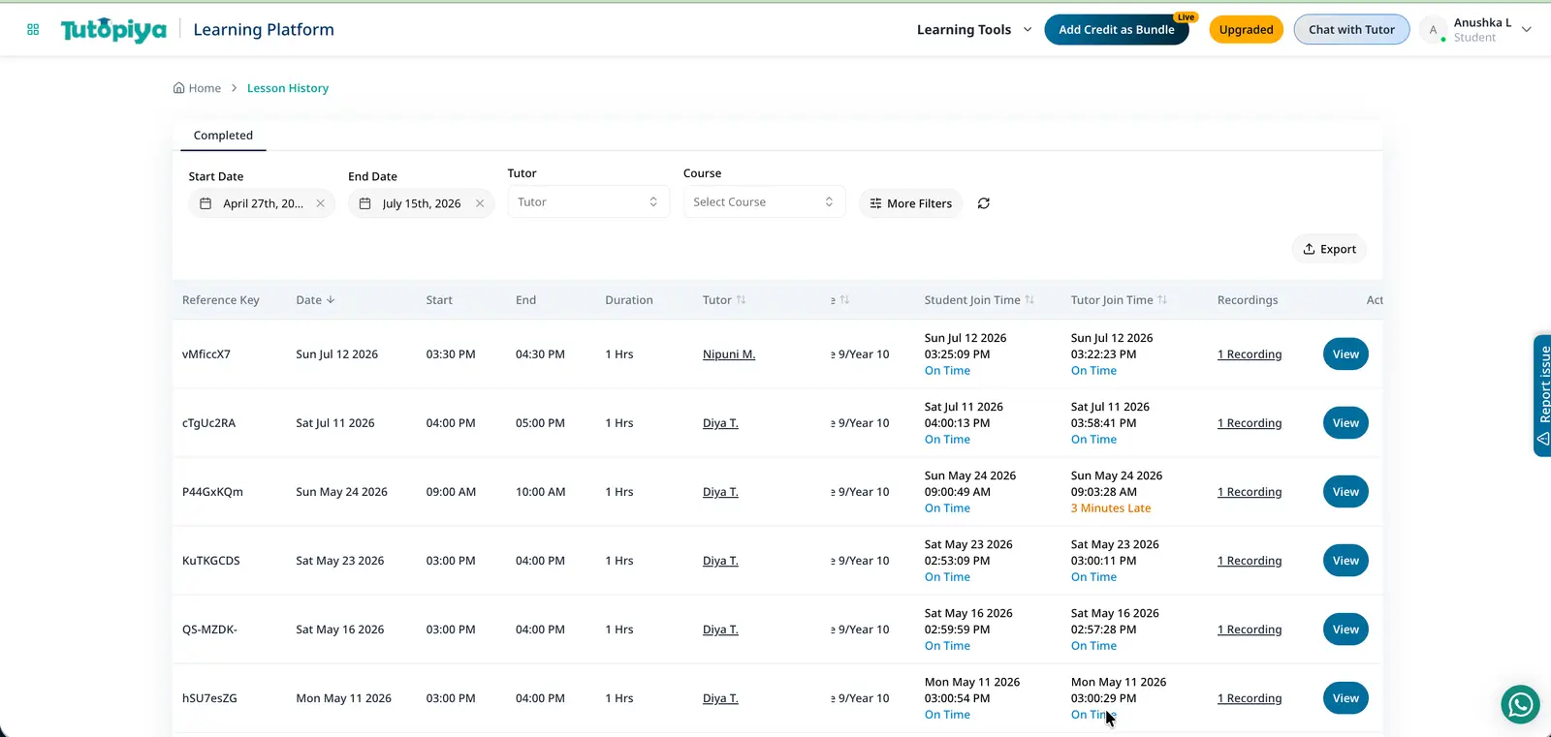The image size is (1551, 737).
Task: Click the refresh filters icon
Action: click(984, 203)
